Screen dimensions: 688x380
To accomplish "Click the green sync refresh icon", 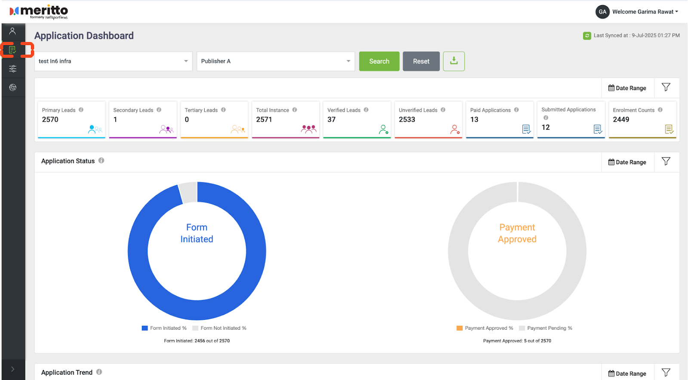I will 587,36.
